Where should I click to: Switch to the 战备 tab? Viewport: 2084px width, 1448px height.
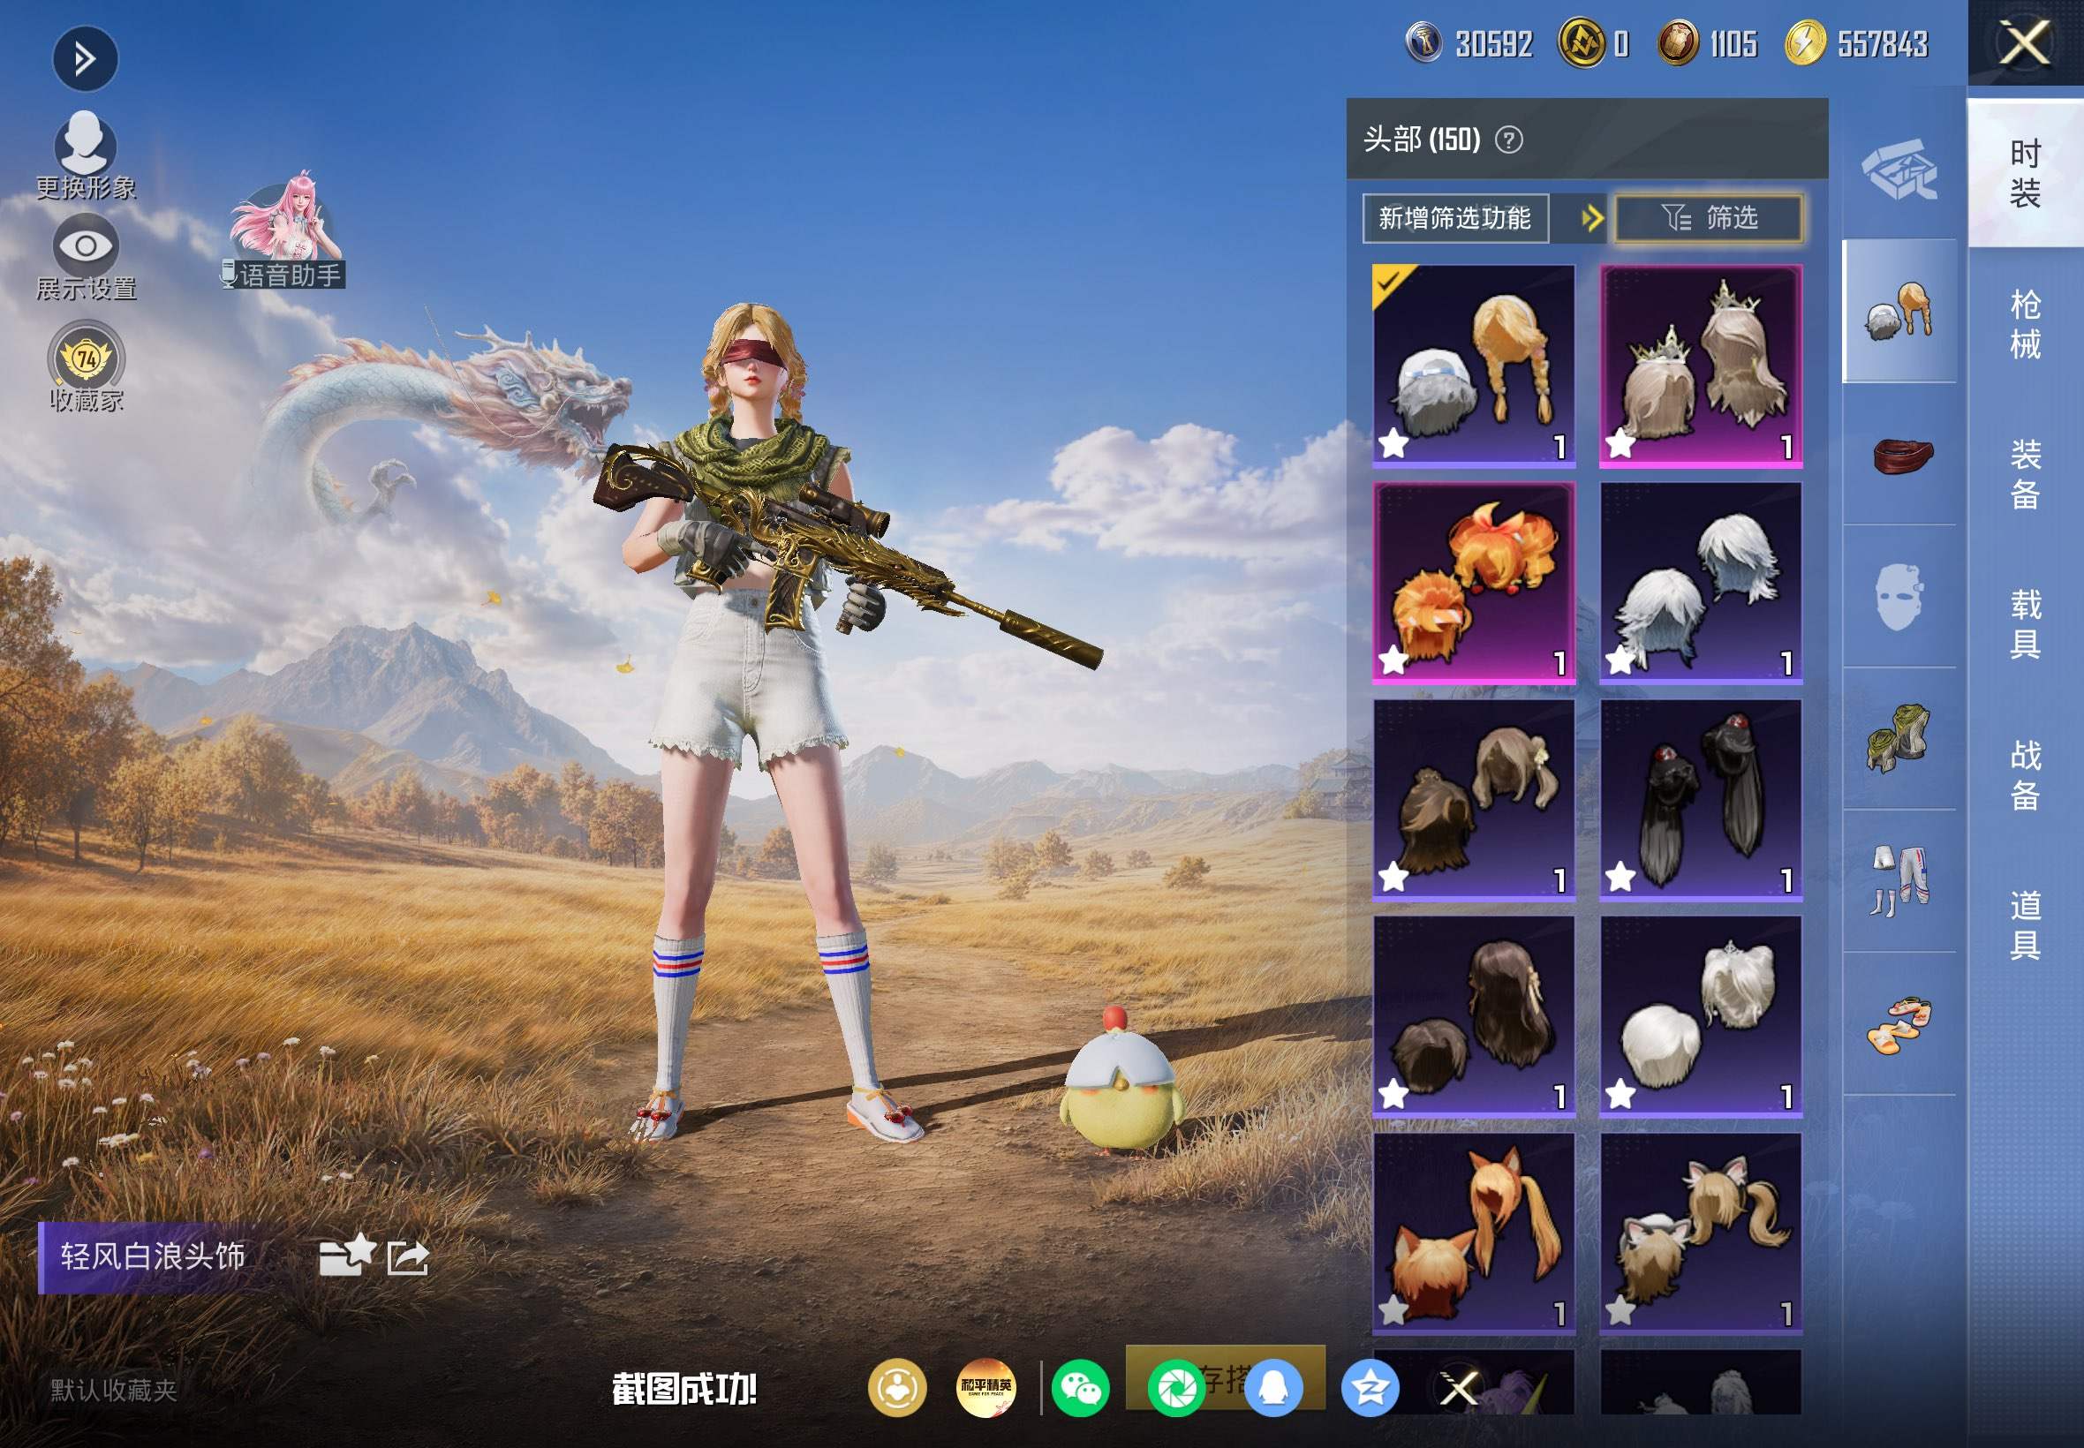click(x=2025, y=775)
